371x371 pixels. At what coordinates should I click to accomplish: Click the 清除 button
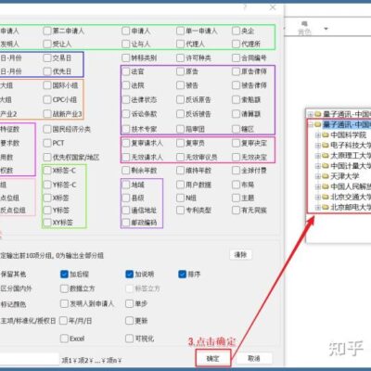click(x=241, y=255)
